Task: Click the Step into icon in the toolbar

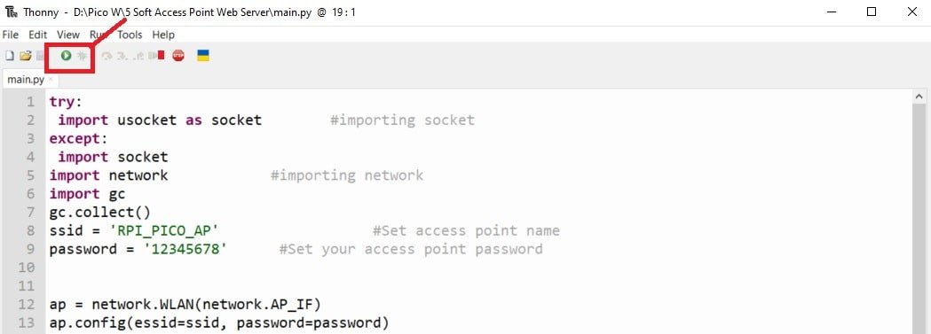Action: (122, 57)
